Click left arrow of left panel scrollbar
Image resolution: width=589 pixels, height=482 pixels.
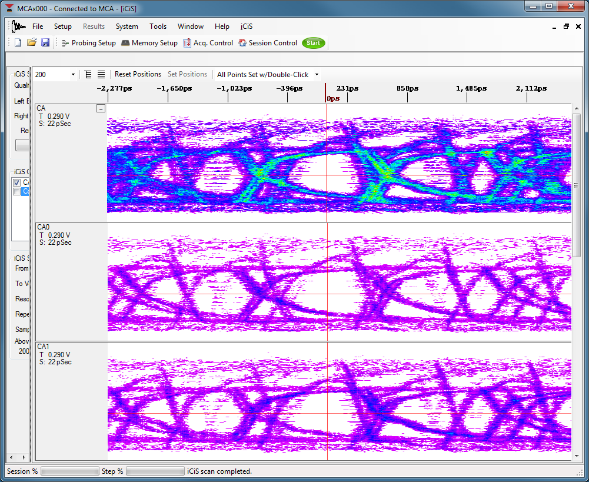pyautogui.click(x=11, y=457)
